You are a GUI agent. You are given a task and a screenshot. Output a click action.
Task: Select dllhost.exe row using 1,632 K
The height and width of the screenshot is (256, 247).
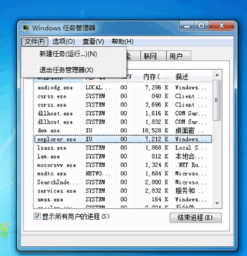[x=123, y=122]
